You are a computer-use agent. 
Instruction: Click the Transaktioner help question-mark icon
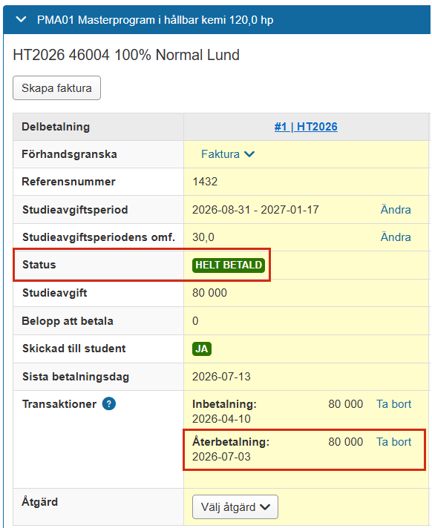[x=109, y=403]
